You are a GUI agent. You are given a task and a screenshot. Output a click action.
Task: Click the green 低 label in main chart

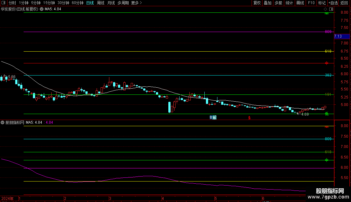(326, 114)
